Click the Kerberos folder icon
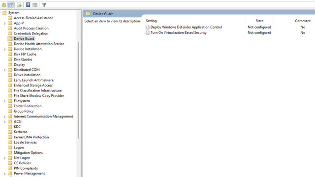Screen dimensions: 315x177 [x=10, y=132]
